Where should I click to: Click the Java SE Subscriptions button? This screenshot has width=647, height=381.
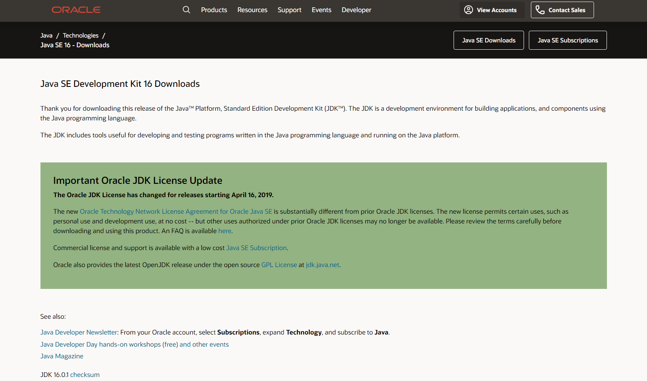568,40
